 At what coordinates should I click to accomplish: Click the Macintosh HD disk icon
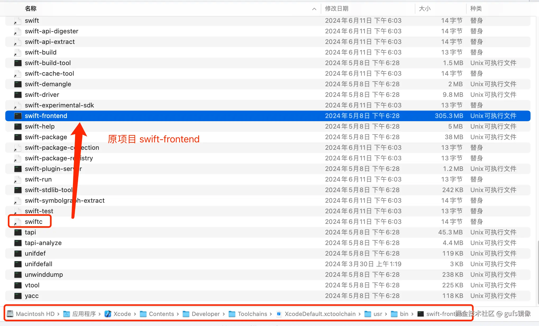pyautogui.click(x=10, y=314)
